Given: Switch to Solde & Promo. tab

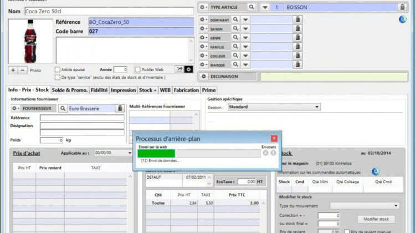Looking at the screenshot, I should (x=70, y=90).
